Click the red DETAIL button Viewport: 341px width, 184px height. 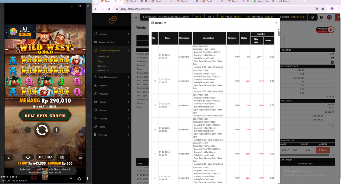click(323, 150)
